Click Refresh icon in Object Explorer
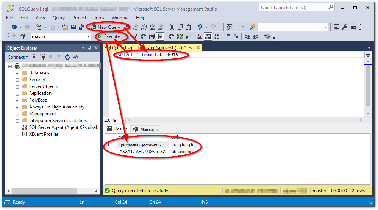Image resolution: width=378 pixels, height=210 pixels. (67, 57)
